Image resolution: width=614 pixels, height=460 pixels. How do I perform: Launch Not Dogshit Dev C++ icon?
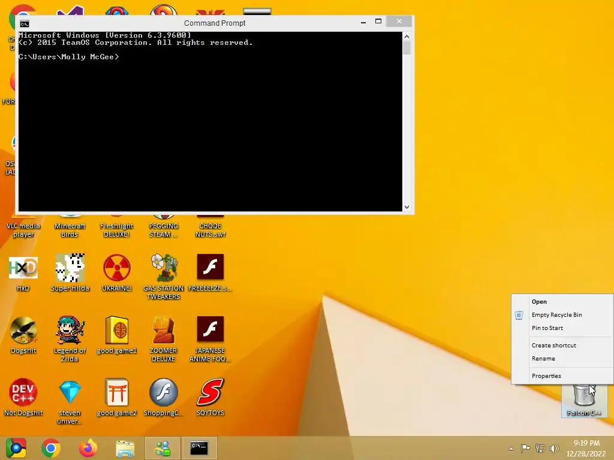(23, 398)
